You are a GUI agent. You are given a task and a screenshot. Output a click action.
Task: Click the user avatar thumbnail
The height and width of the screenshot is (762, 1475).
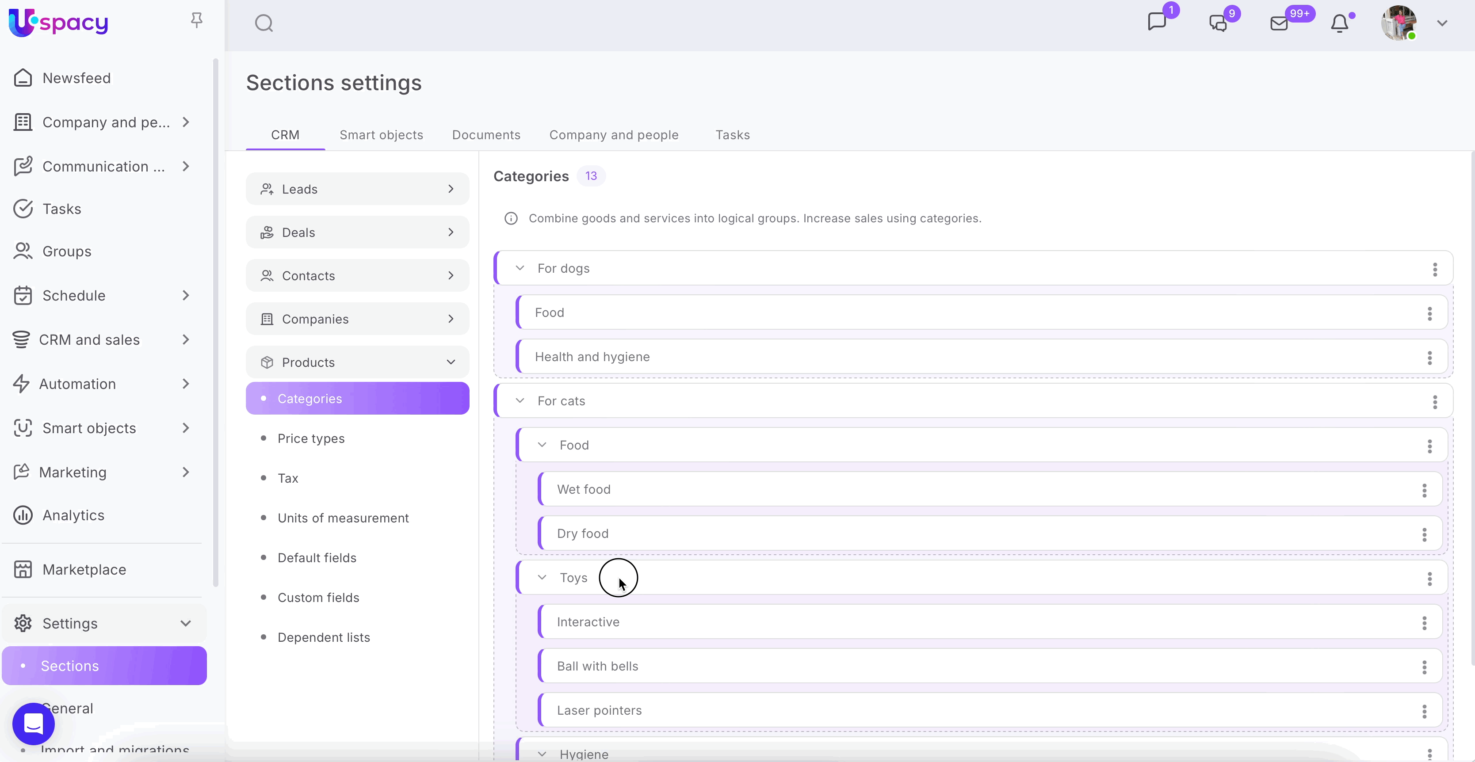tap(1398, 23)
